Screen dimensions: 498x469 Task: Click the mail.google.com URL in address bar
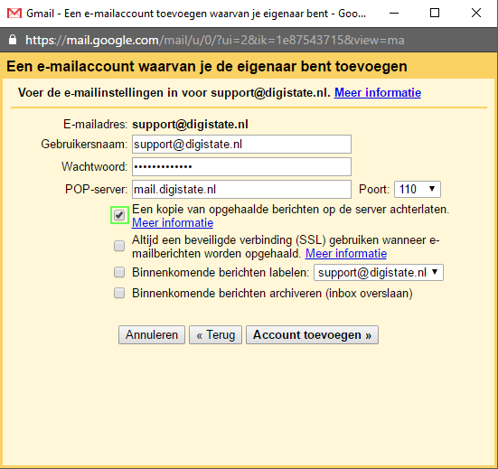click(x=215, y=41)
